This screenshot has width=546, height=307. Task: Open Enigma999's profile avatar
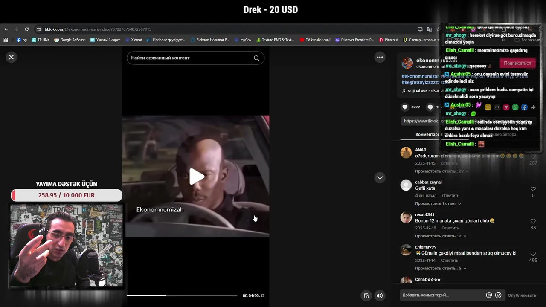(406, 250)
